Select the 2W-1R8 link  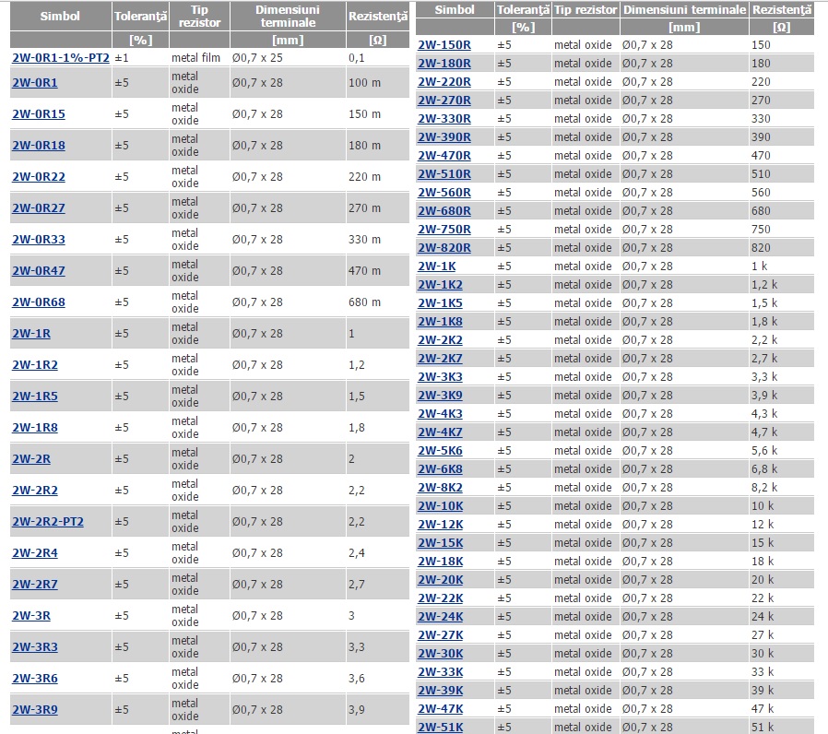[x=35, y=428]
